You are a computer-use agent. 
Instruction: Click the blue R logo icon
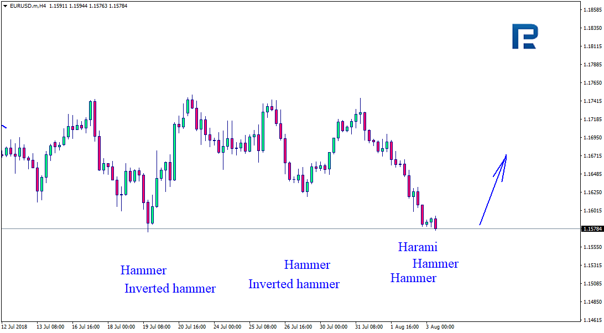point(524,37)
